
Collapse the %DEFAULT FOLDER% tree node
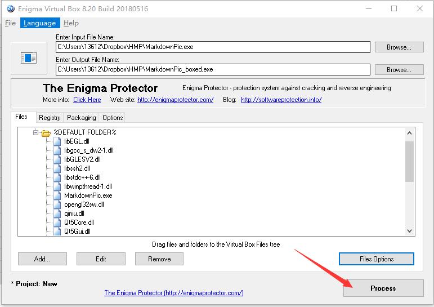pos(35,132)
